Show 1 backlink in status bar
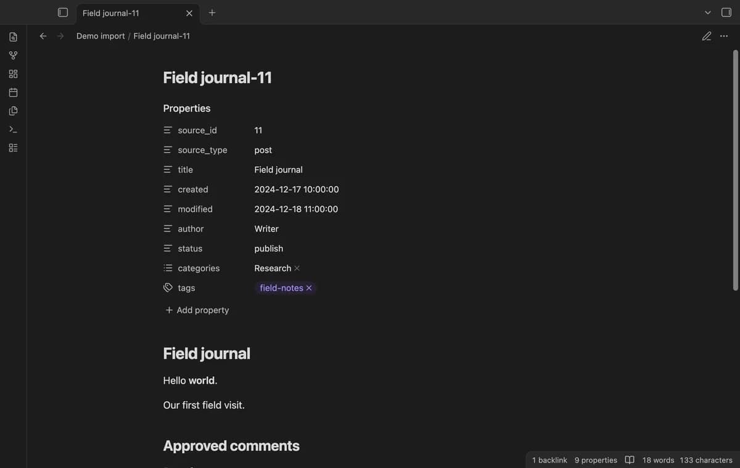740x468 pixels. (549, 460)
